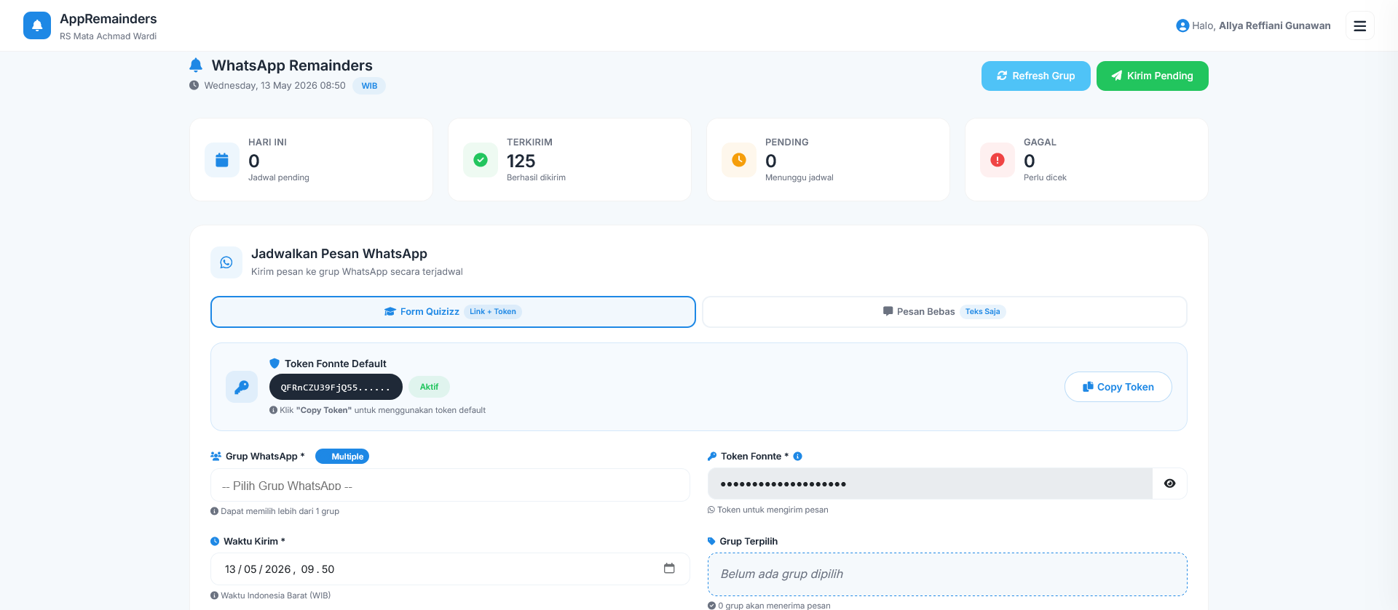The height and width of the screenshot is (610, 1398).
Task: Click the key icon beside Token Fonnte label
Action: 712,457
